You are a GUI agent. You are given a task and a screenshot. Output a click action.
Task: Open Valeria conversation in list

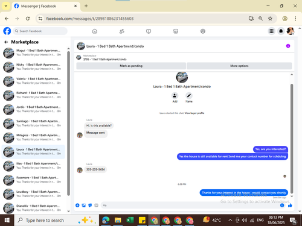tap(33, 81)
